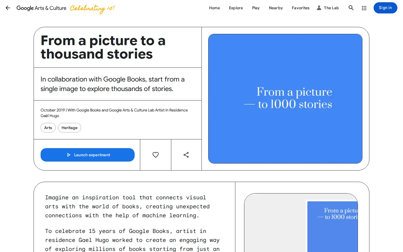Click the back arrow icon
This screenshot has width=403, height=252.
[x=8, y=8]
